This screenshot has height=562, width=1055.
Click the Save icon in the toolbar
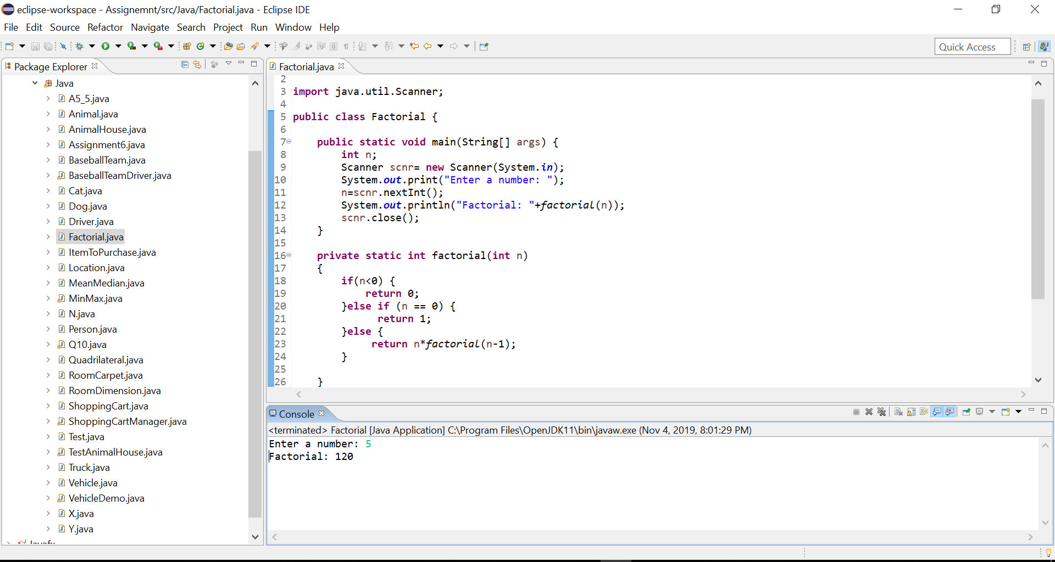[x=35, y=47]
